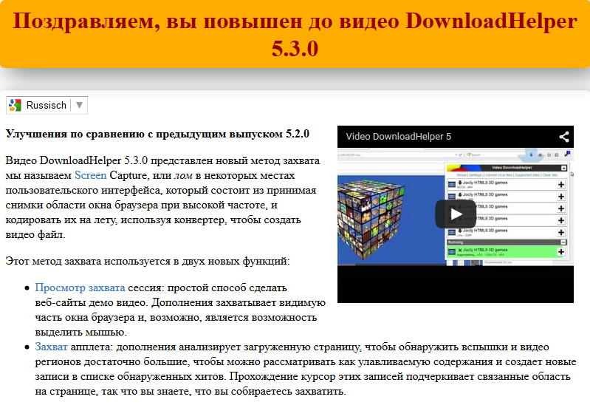Open the Screen link in the paragraph

coord(91,176)
